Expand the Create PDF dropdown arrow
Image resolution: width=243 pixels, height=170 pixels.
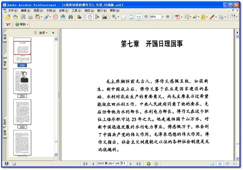[x=181, y=17]
